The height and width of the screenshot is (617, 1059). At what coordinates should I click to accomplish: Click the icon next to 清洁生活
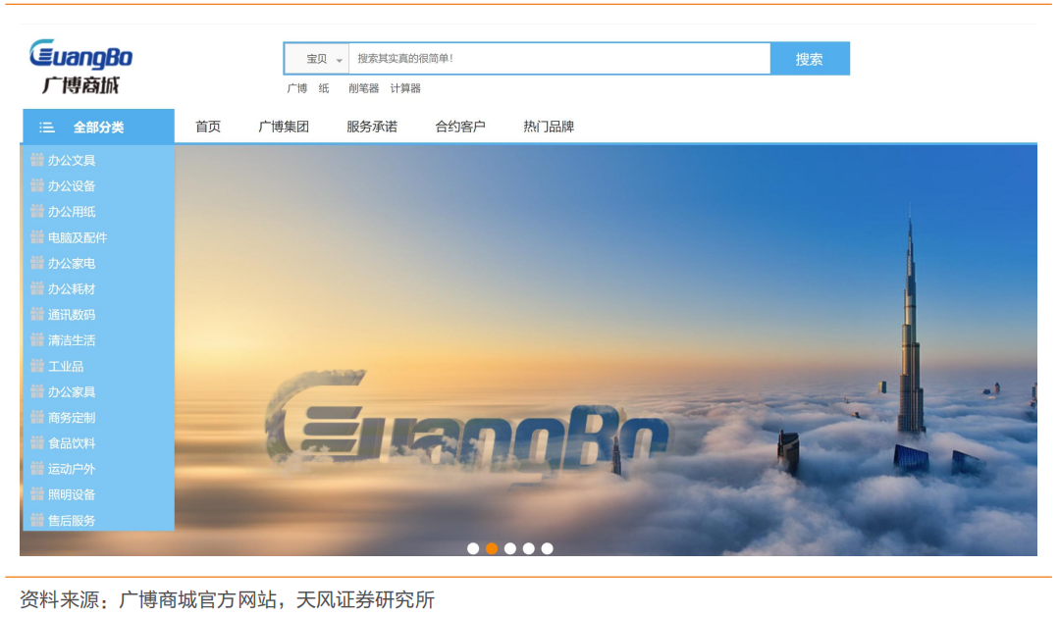click(x=37, y=339)
